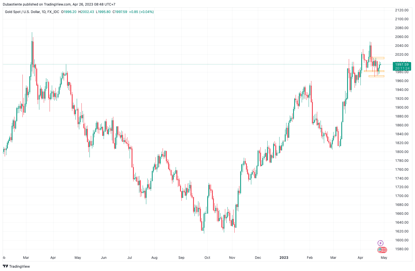Click the Oct label on the time axis
This screenshot has width=415, height=271.
207,258
